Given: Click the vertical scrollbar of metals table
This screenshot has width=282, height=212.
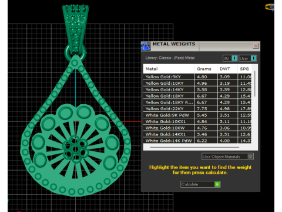Looking at the screenshot, I should click(254, 84).
